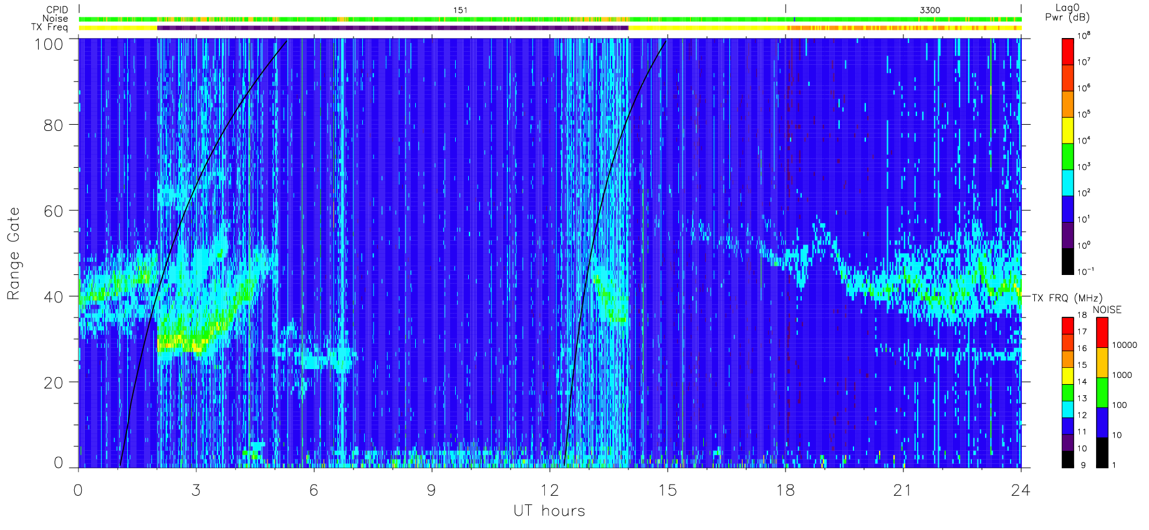Pick the red segment of the Lag0 power colorbar
Viewport: 1149px width, 530px height.
(x=1067, y=52)
